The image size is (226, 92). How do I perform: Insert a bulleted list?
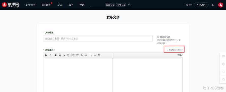[77, 55]
